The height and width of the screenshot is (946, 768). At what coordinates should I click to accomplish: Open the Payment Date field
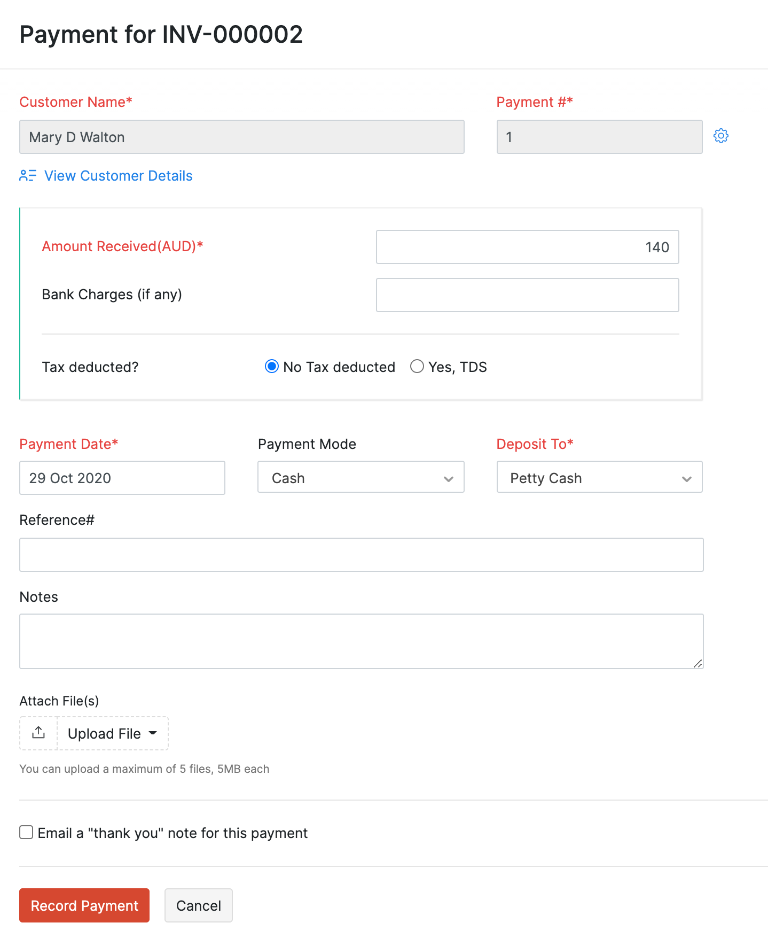[x=122, y=478]
